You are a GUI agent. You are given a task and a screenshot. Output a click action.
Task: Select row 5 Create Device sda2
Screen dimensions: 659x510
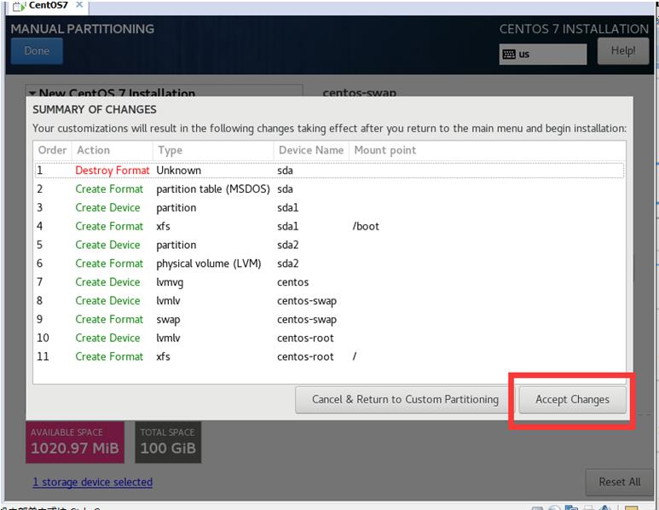329,245
